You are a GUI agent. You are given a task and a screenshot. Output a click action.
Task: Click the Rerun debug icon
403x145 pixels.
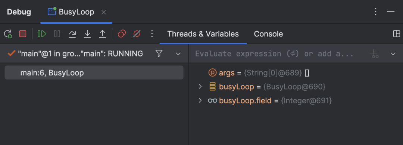point(8,34)
